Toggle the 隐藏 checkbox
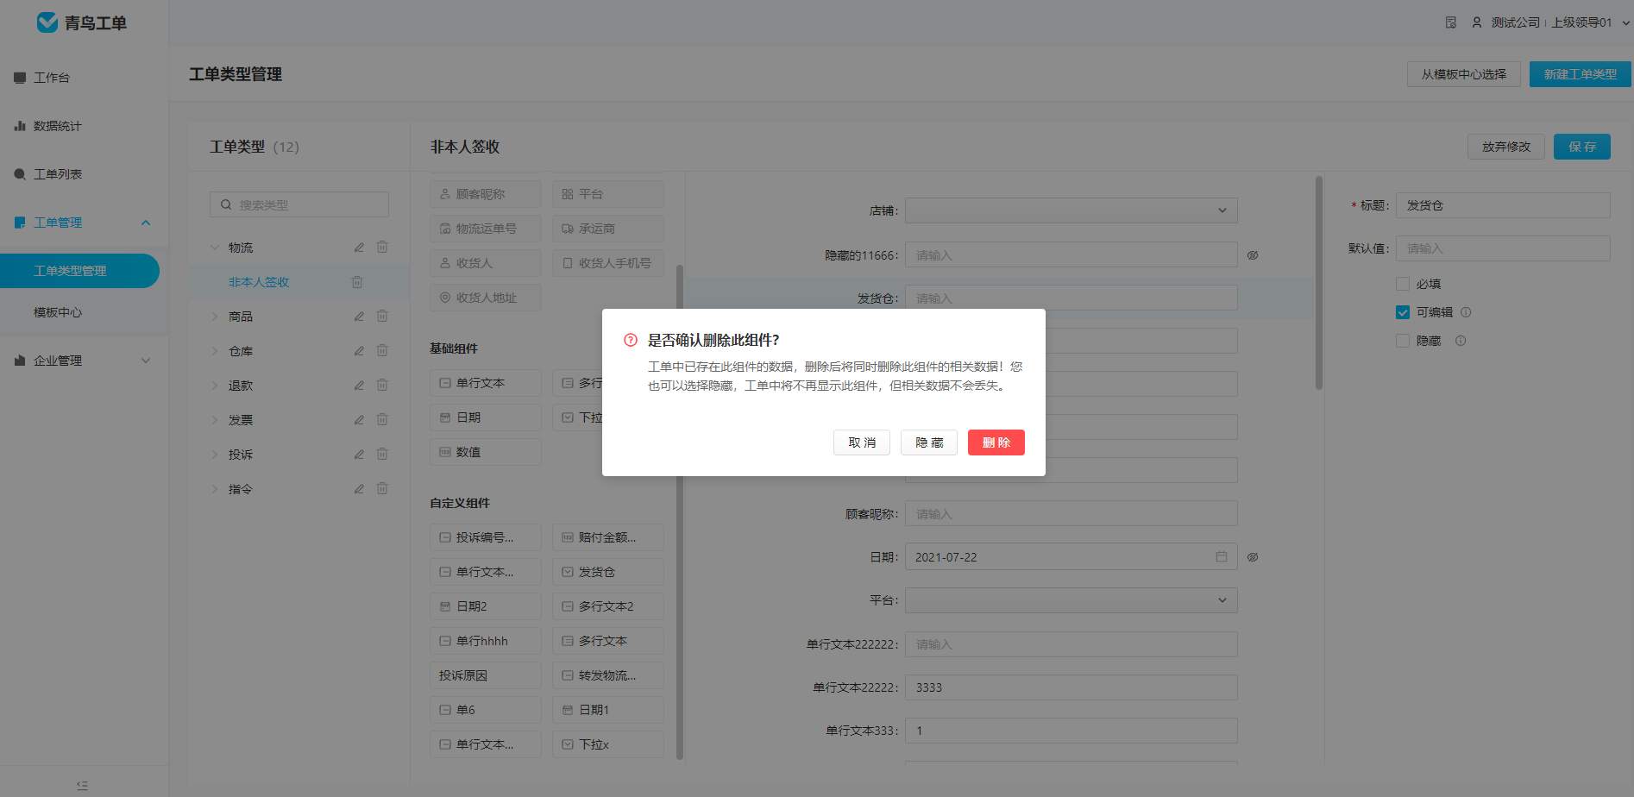Viewport: 1634px width, 797px height. pyautogui.click(x=1403, y=341)
